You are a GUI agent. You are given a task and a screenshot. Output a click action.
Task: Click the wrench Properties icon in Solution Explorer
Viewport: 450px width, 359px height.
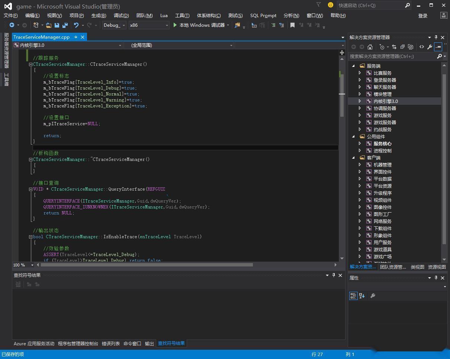(x=430, y=47)
